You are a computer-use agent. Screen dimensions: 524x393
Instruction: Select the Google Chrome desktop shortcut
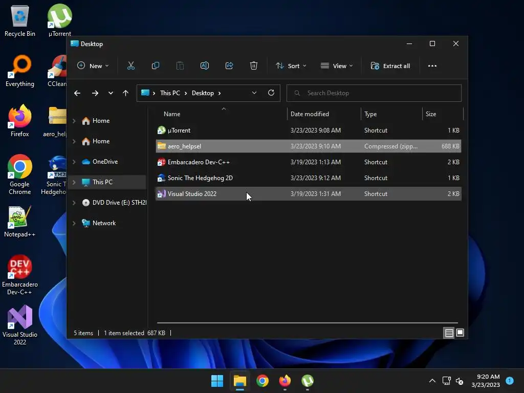click(20, 175)
